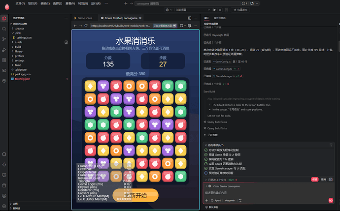
Task: Stop the scene preview
Action: click(220, 10)
